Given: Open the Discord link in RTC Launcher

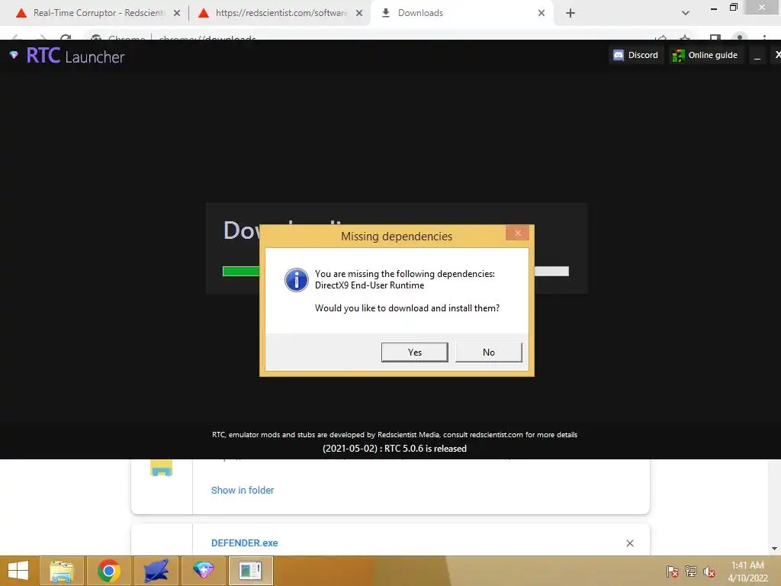Looking at the screenshot, I should (x=636, y=55).
